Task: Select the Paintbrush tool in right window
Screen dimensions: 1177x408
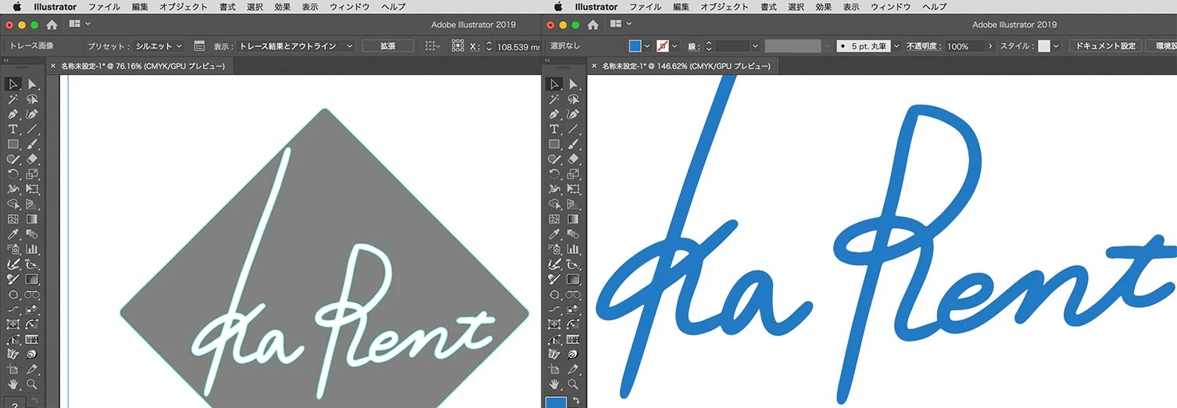Action: (x=574, y=144)
